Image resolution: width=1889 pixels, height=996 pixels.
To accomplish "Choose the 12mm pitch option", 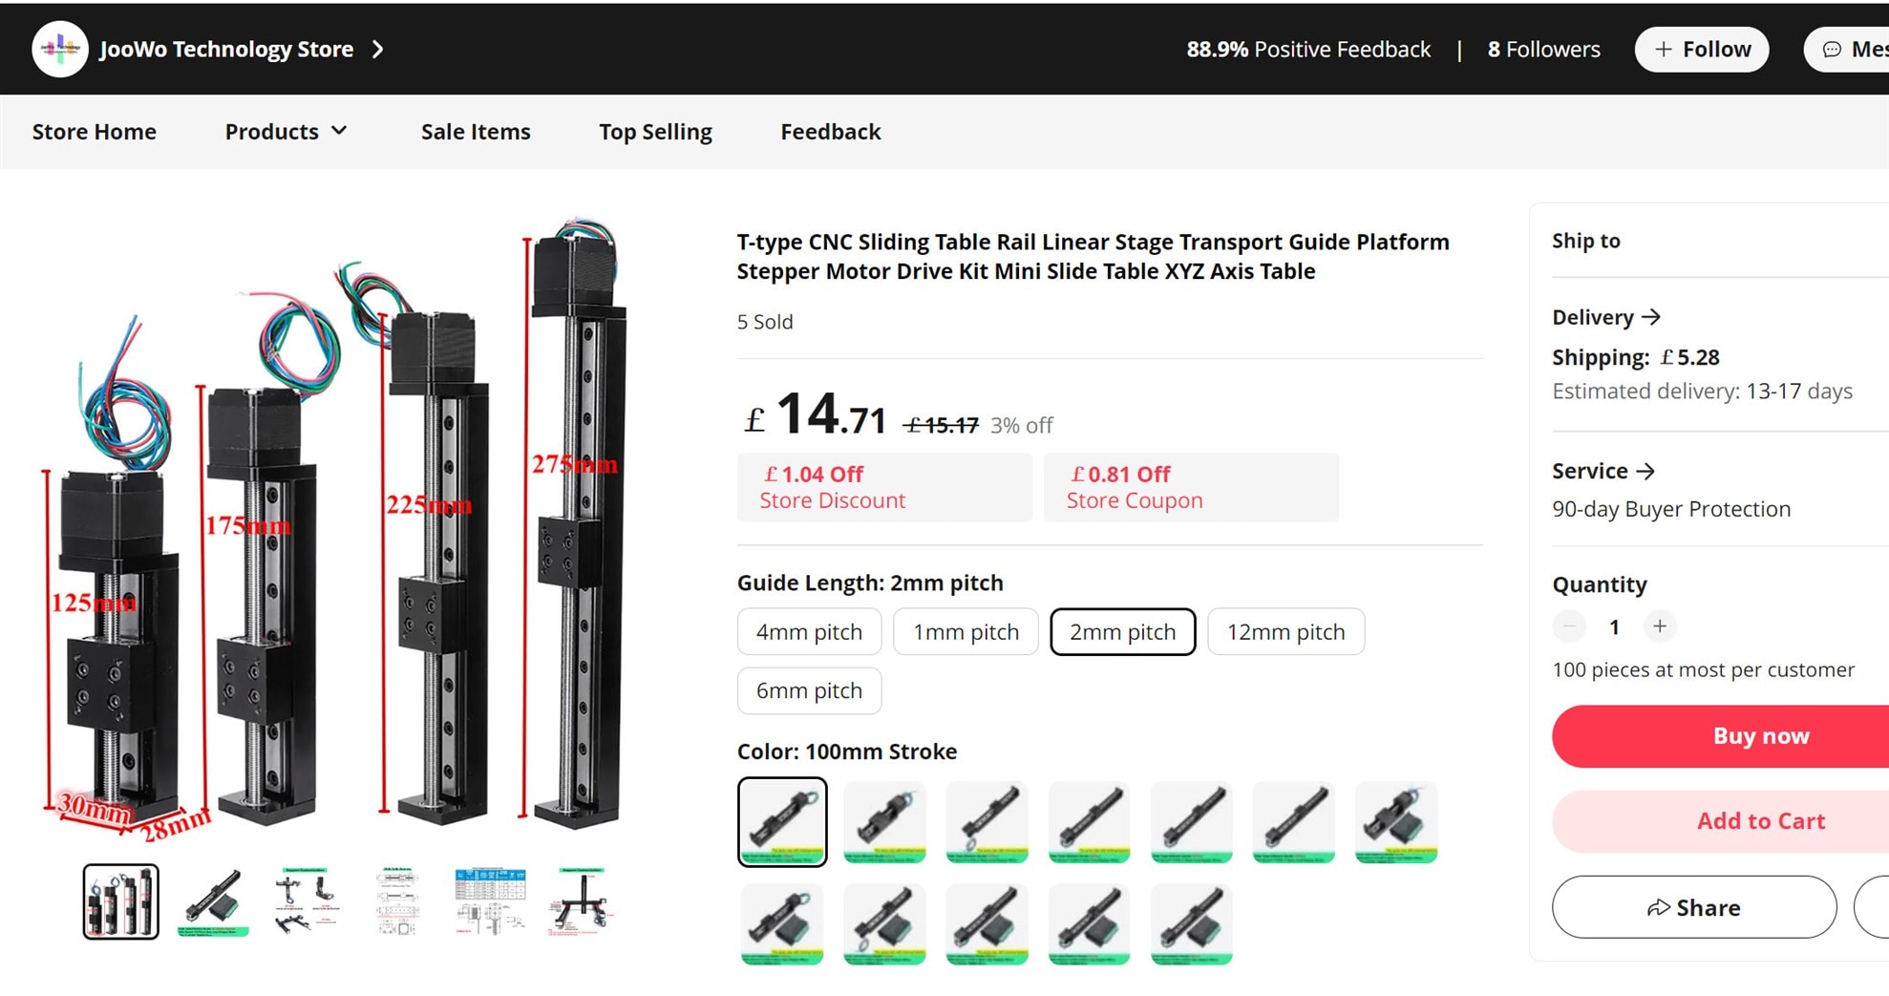I will (1285, 632).
